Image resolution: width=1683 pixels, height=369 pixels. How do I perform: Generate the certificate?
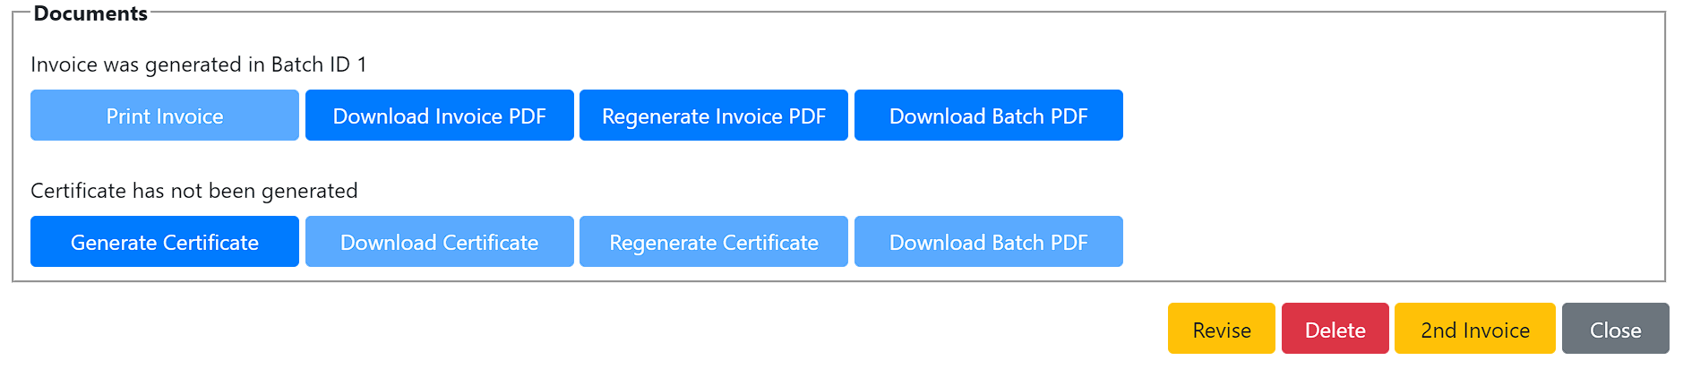(165, 242)
